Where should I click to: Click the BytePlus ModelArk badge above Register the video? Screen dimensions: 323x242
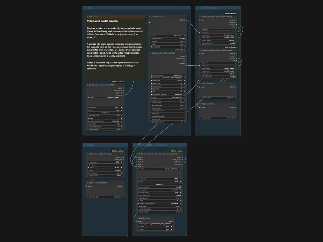point(231,14)
